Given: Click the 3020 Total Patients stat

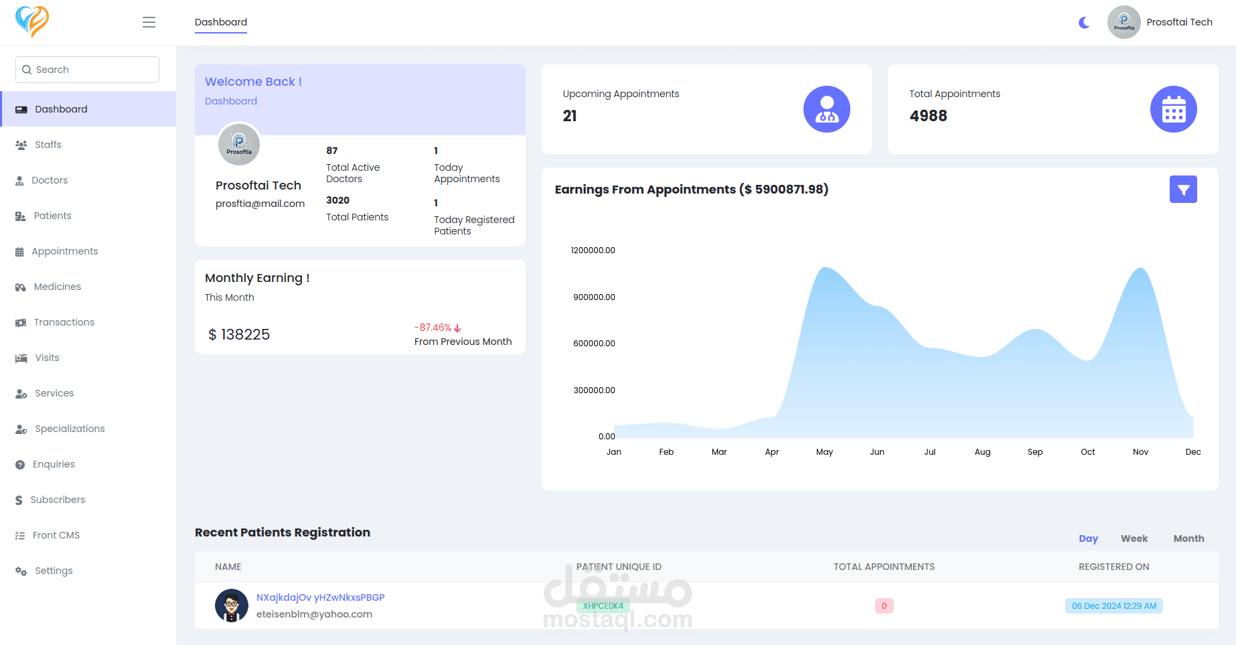Looking at the screenshot, I should tap(357, 209).
